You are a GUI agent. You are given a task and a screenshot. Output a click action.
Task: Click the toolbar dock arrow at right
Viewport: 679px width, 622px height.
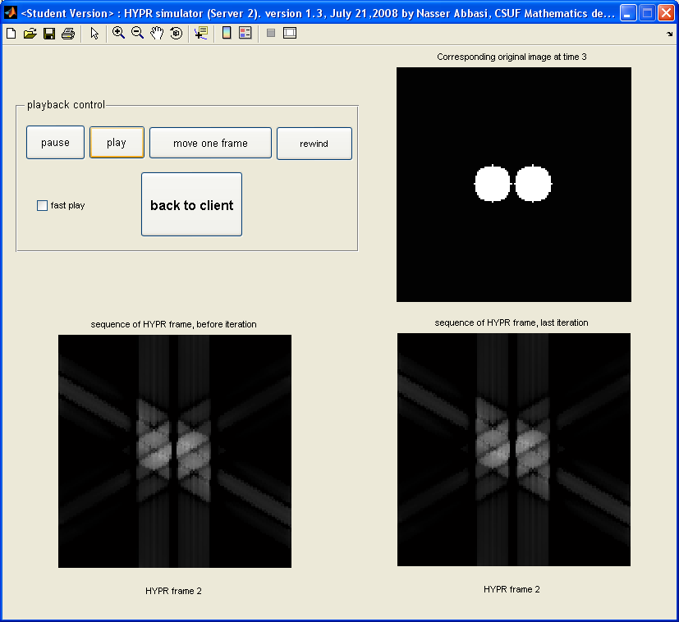(670, 34)
